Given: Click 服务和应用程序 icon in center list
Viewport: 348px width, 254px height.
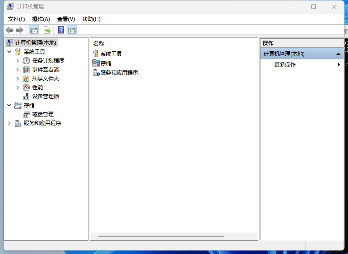Looking at the screenshot, I should pyautogui.click(x=96, y=72).
